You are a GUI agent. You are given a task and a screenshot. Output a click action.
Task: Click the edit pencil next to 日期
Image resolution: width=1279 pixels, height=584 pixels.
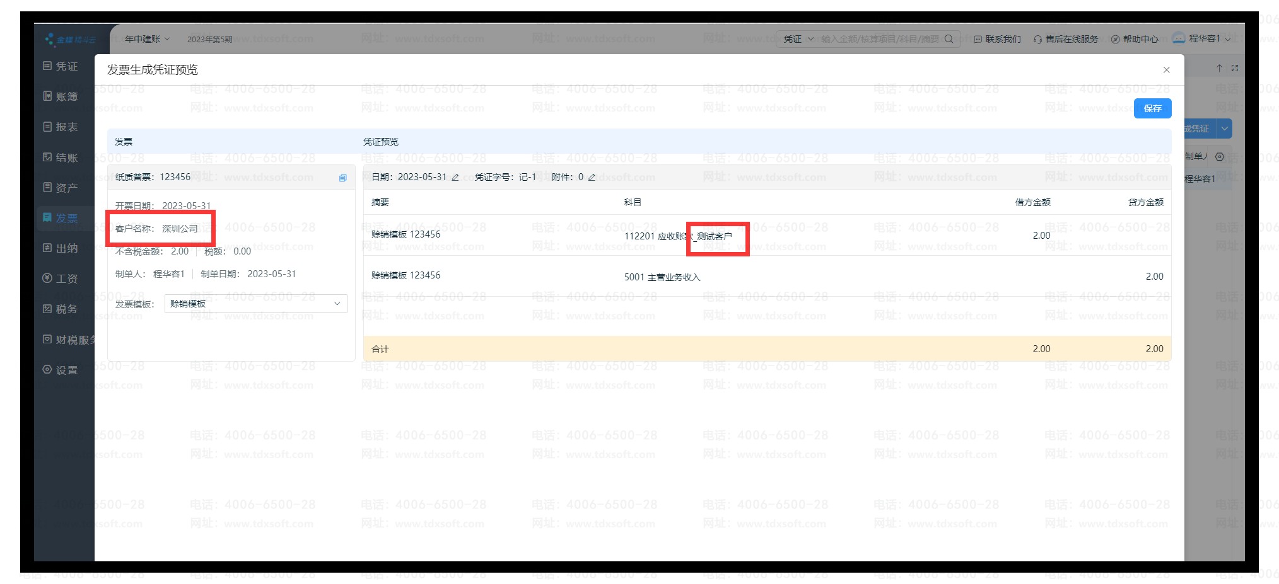tap(455, 178)
